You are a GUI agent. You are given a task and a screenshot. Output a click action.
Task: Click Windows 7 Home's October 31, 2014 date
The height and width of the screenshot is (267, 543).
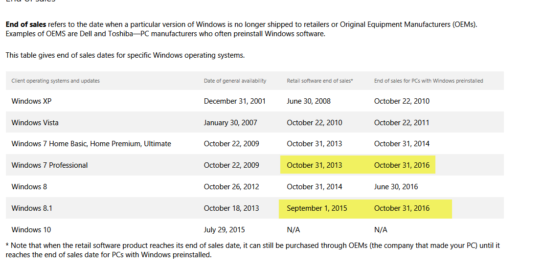[x=402, y=144]
